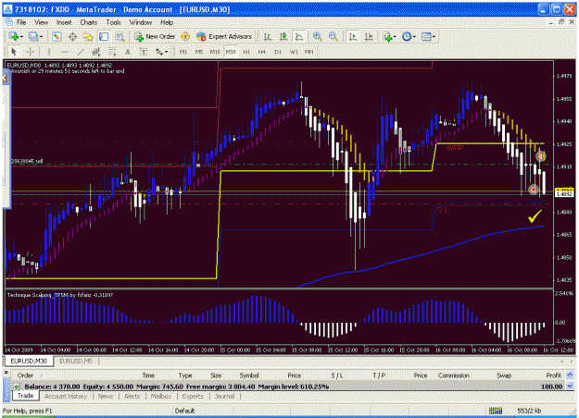The image size is (579, 418).
Task: Select the Text 'A' drawing tool
Action: pyautogui.click(x=128, y=52)
